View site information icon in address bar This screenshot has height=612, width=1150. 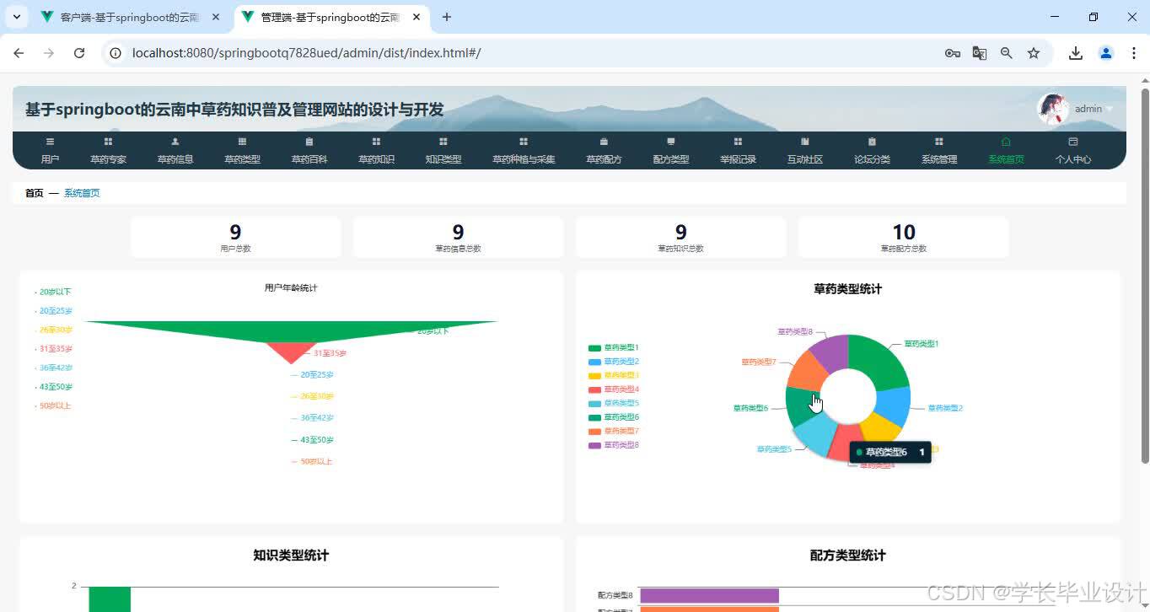tap(116, 53)
